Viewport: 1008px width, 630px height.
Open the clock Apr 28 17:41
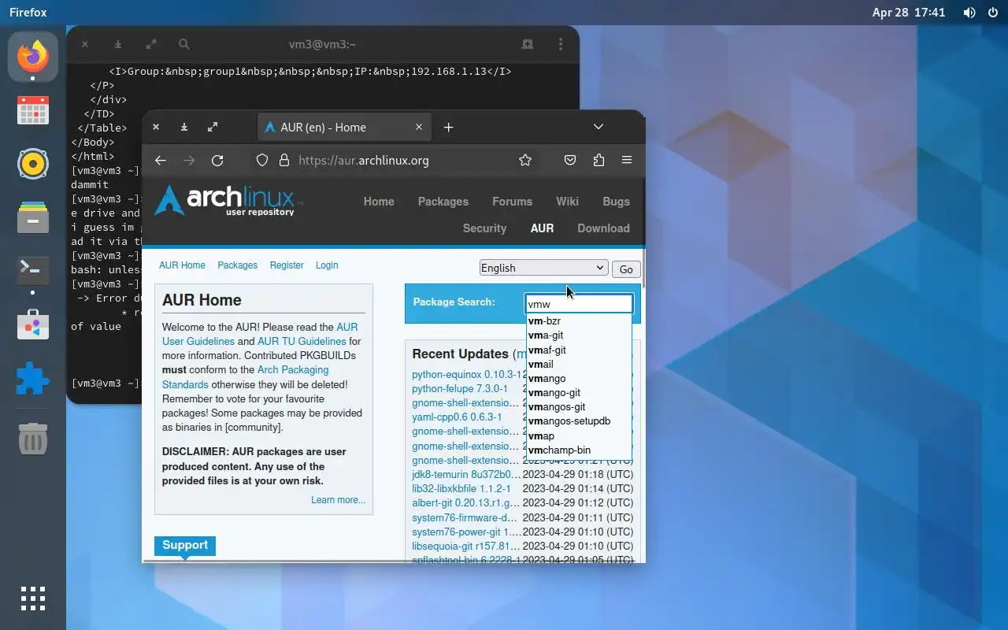pyautogui.click(x=909, y=13)
